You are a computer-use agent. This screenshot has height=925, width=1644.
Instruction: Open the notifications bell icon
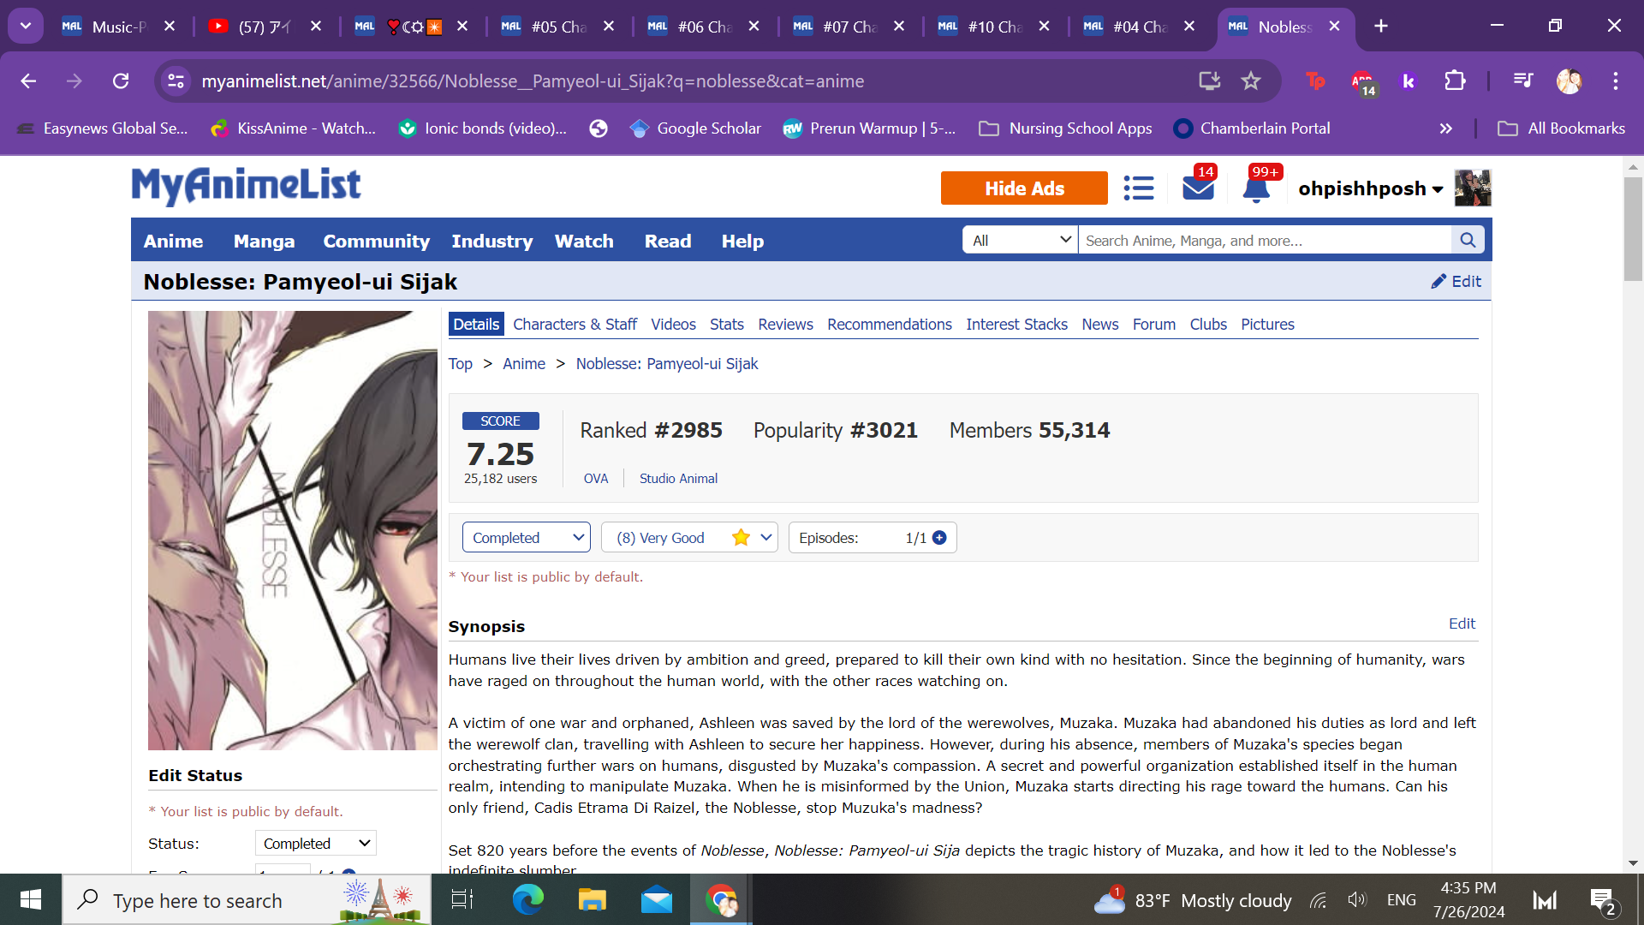coord(1256,188)
